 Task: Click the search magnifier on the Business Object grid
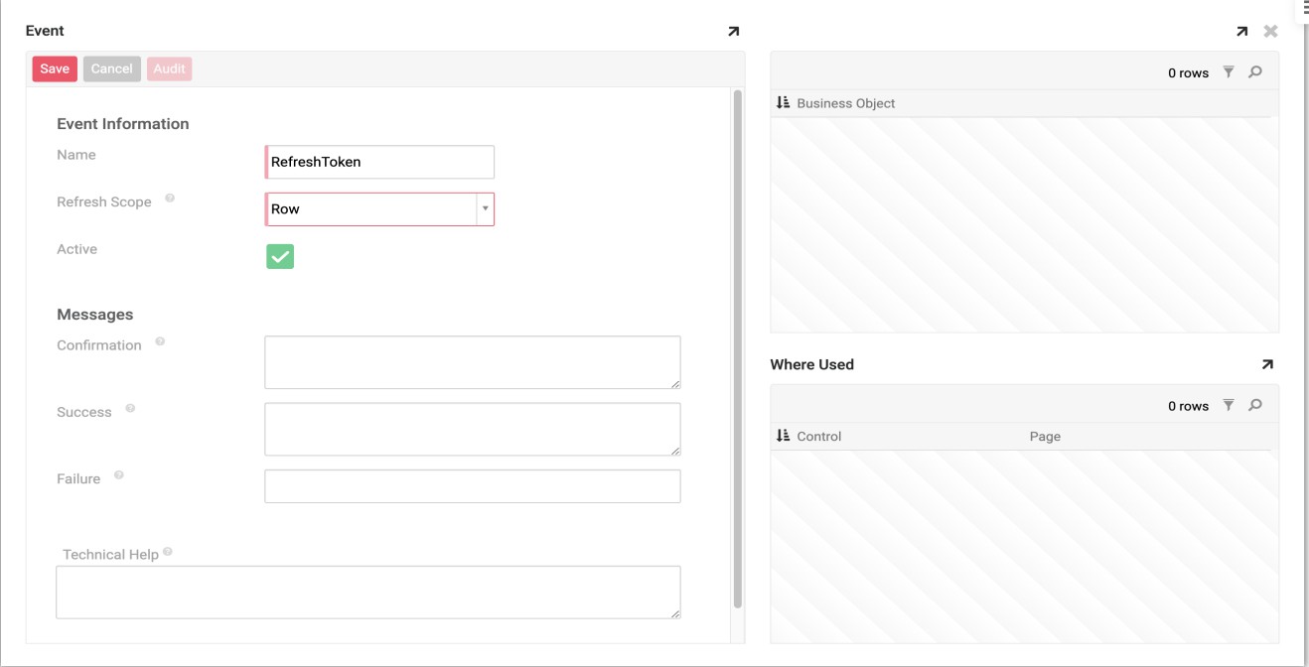1253,71
